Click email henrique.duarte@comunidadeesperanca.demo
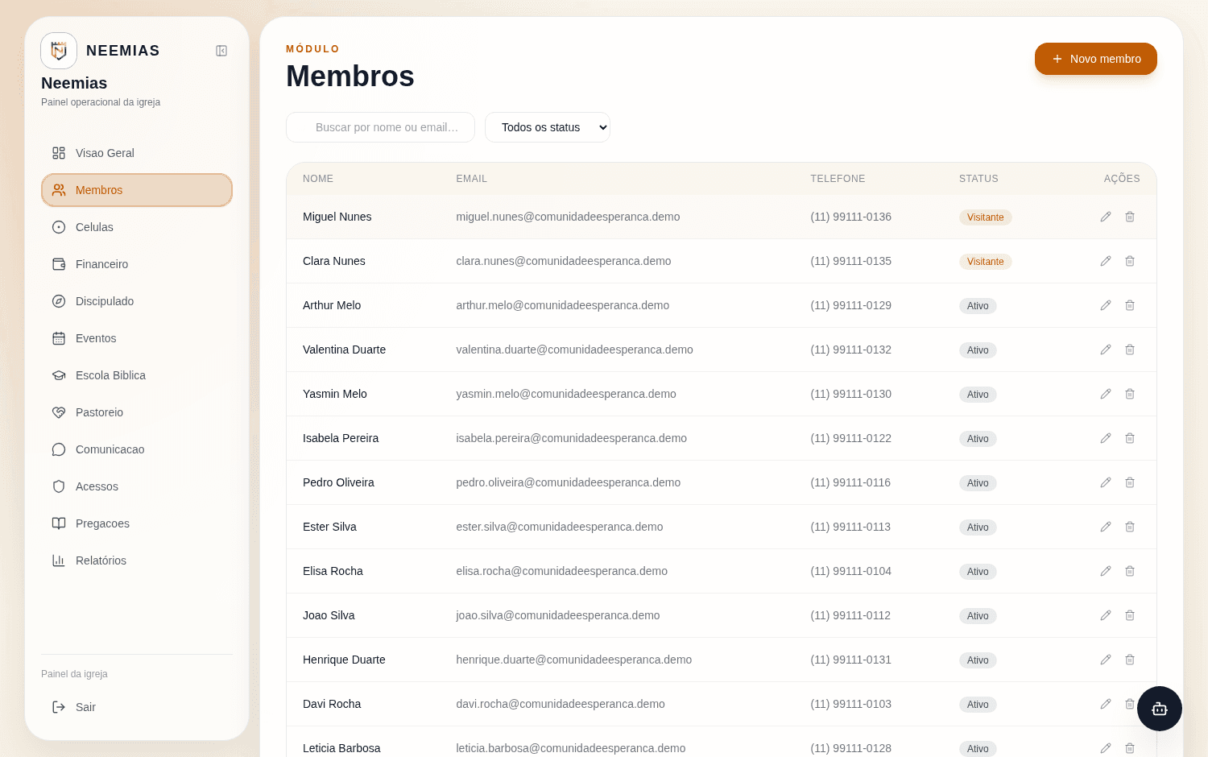1208x757 pixels. [573, 660]
